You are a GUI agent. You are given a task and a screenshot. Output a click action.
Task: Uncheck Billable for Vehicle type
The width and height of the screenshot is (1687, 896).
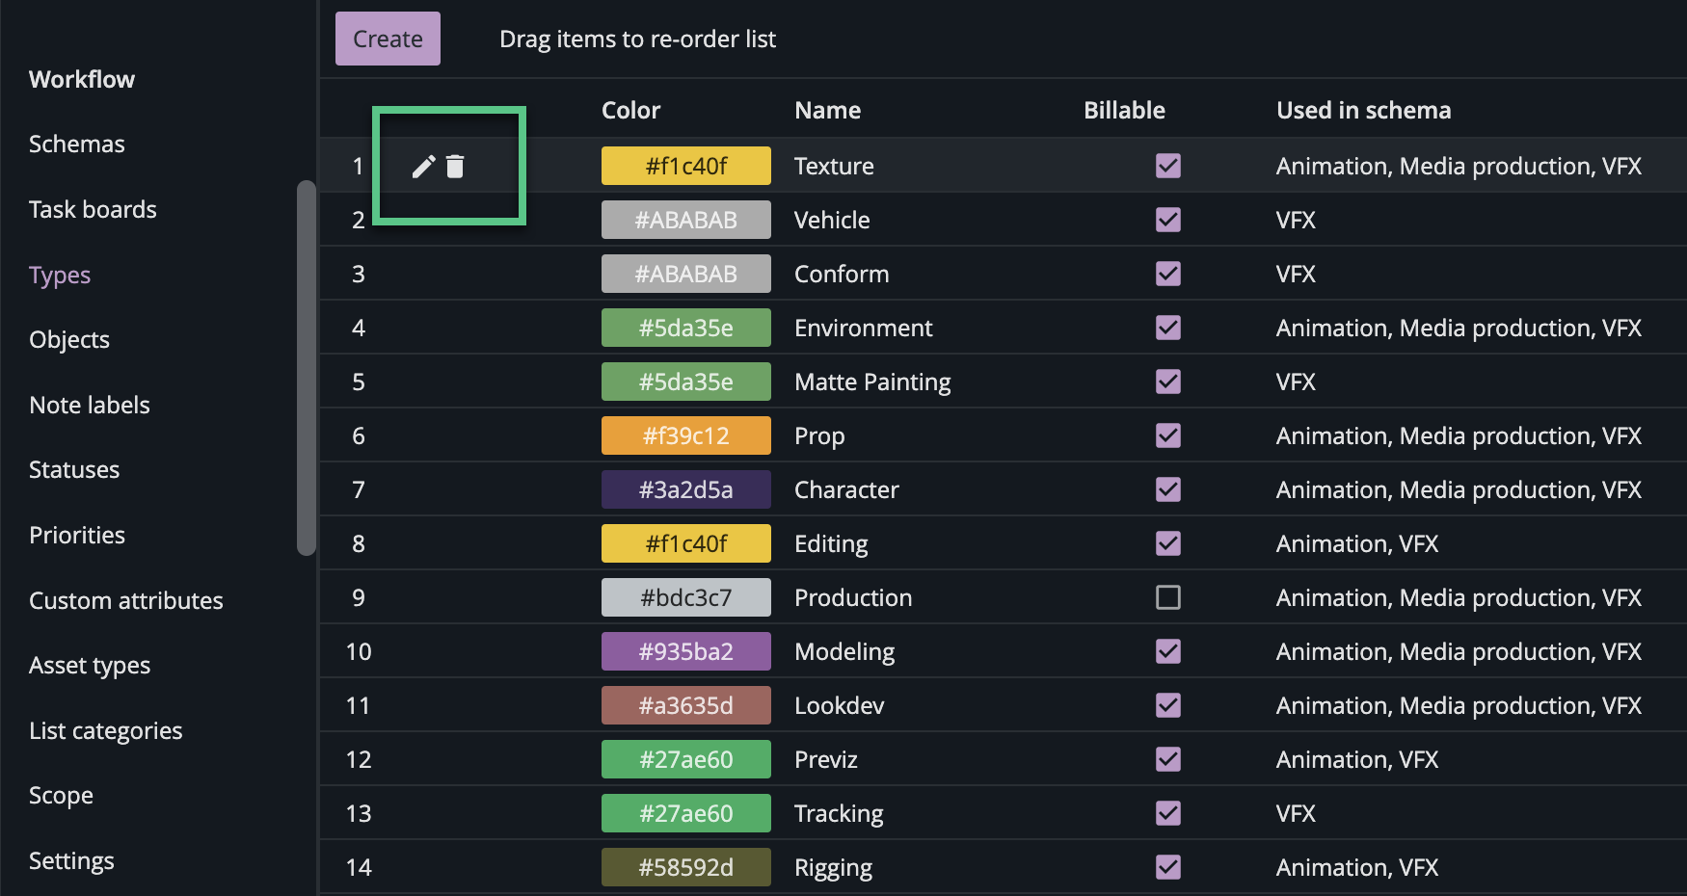coord(1167,220)
